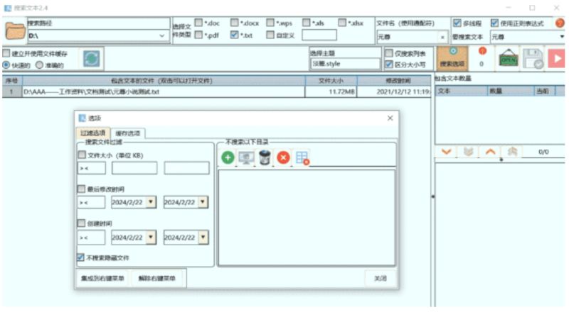Sort by file size column header
Image resolution: width=569 pixels, height=312 pixels.
coord(331,80)
